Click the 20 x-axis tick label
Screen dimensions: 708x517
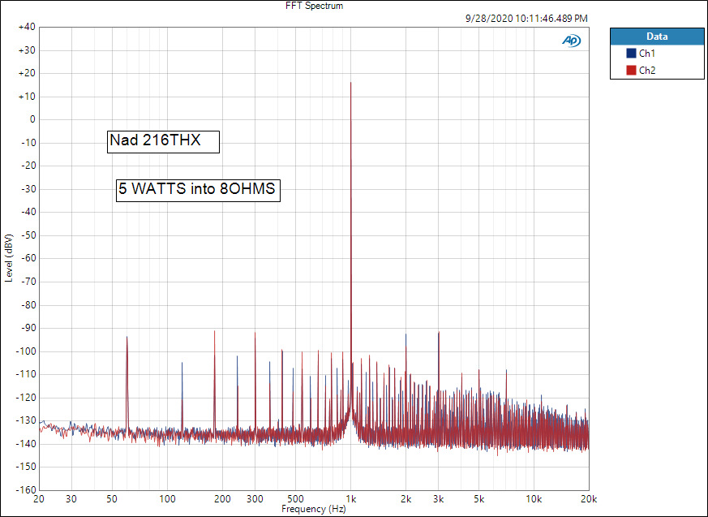39,499
